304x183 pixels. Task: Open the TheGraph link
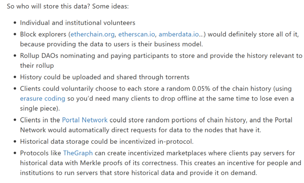(78, 153)
